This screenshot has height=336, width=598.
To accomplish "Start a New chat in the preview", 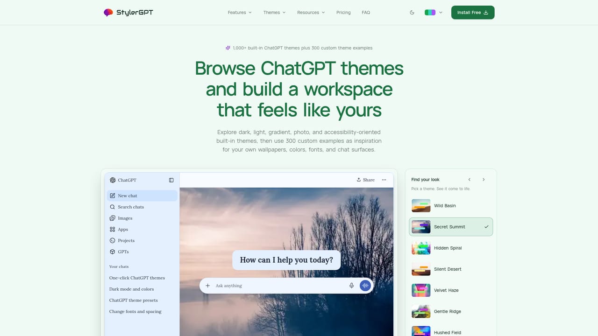I will [x=142, y=196].
